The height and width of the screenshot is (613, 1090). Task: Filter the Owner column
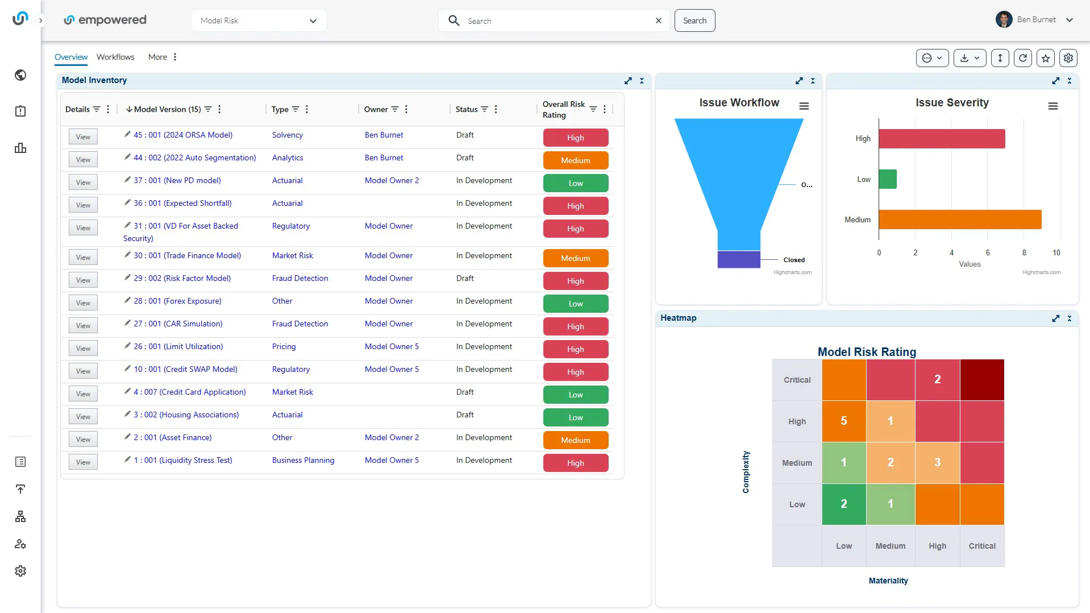tap(395, 109)
